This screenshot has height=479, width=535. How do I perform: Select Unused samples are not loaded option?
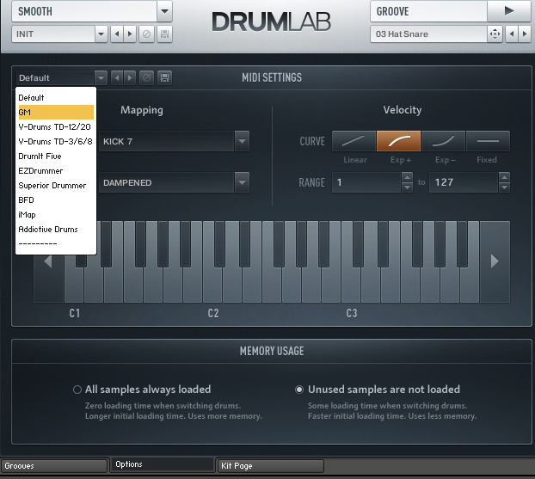299,390
